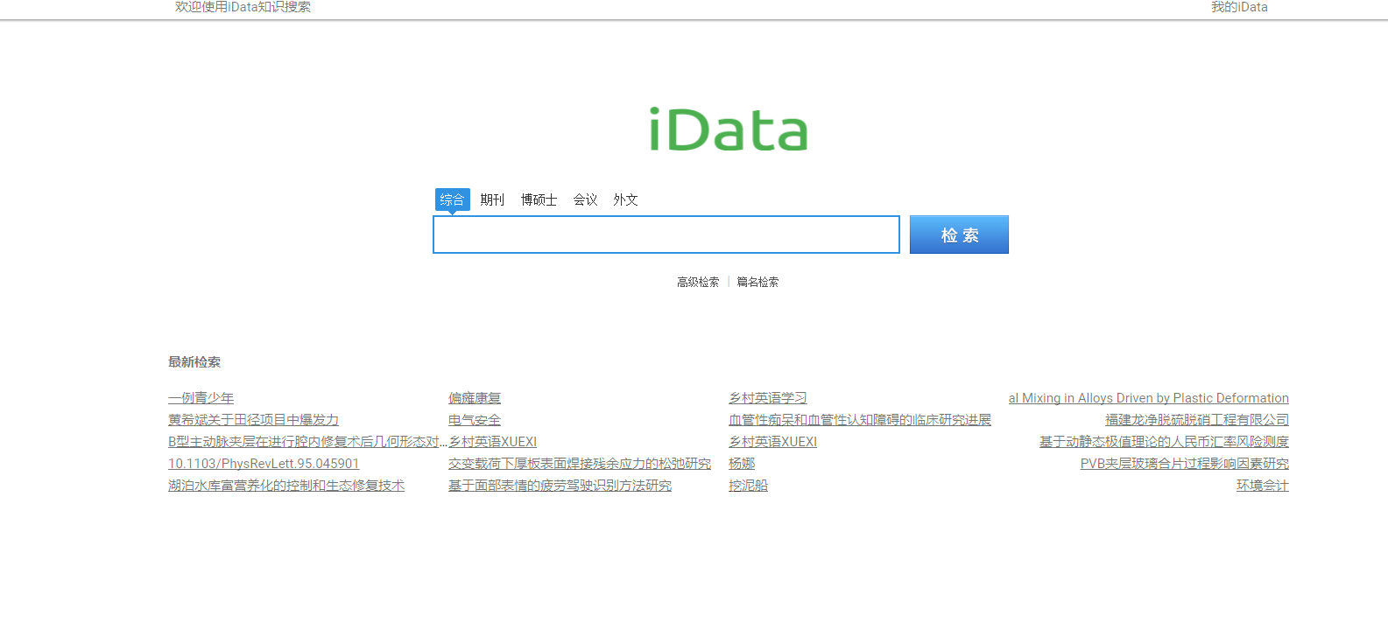
Task: Open recent search 电气安全
Action: 475,420
